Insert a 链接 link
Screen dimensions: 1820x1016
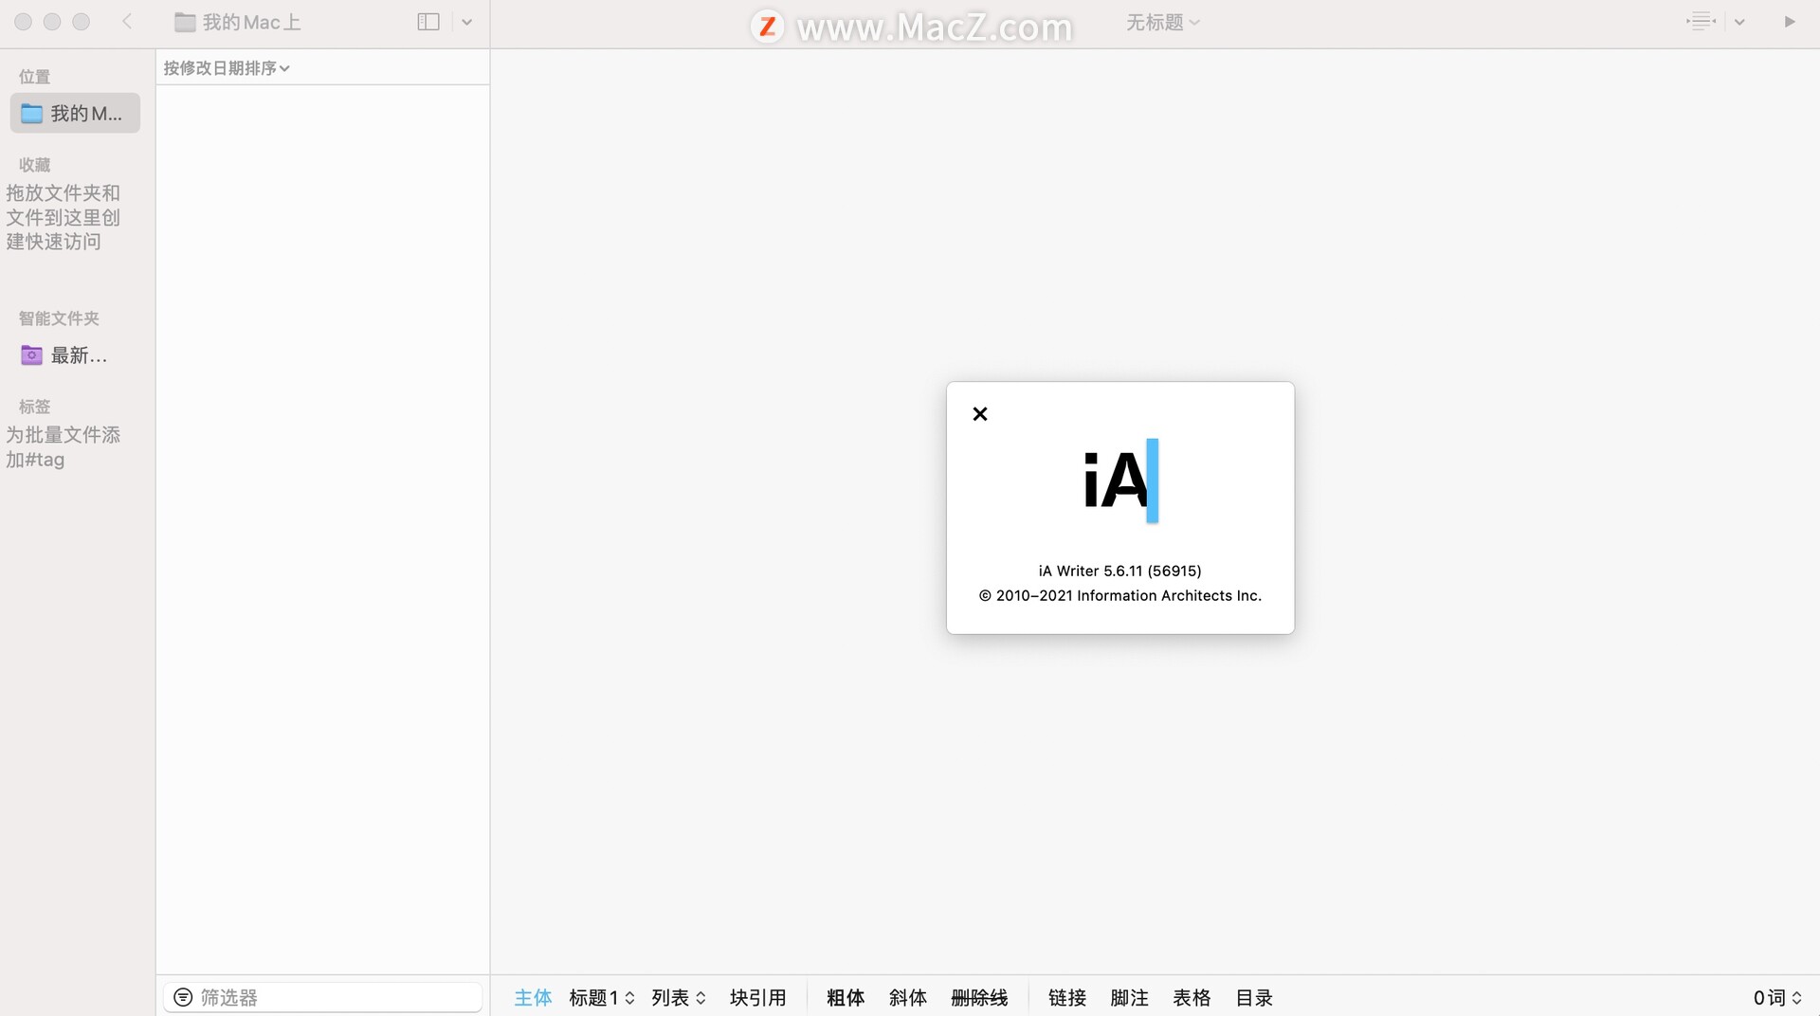tap(1067, 998)
